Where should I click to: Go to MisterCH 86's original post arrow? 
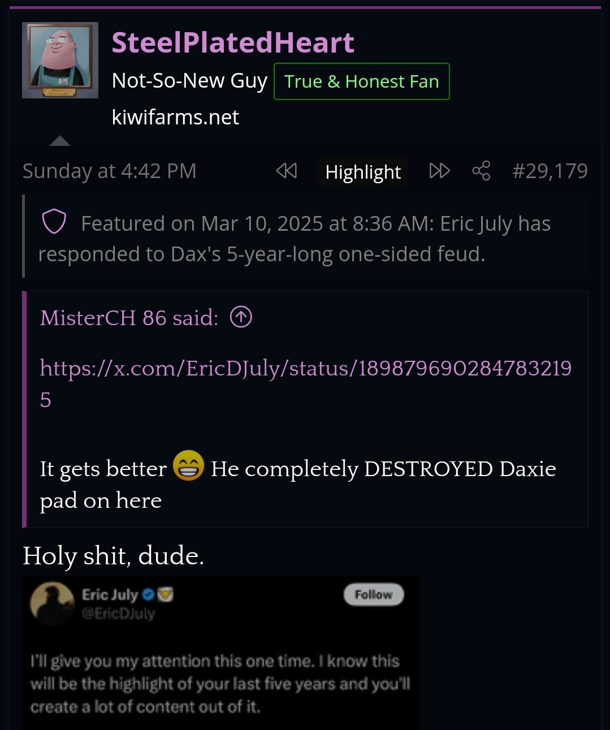pos(241,317)
